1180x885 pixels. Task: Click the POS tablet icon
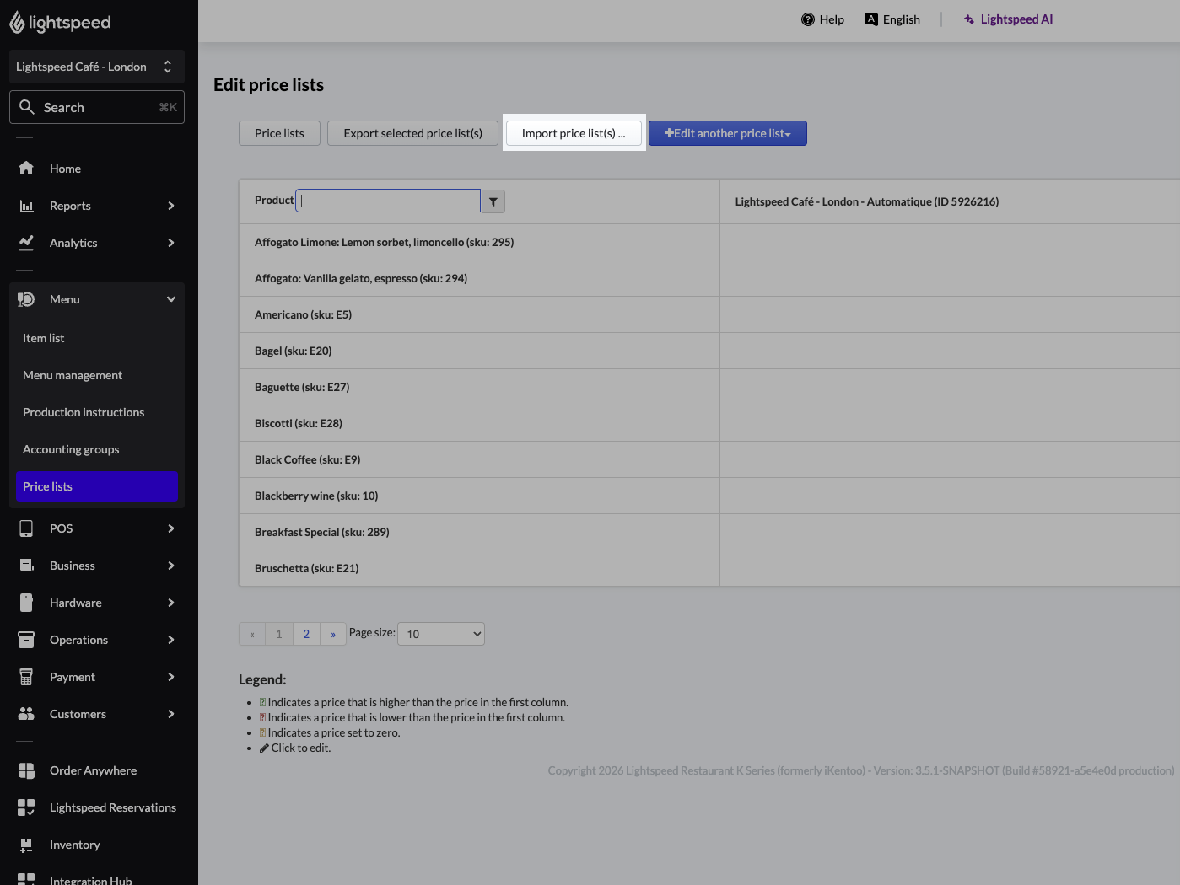click(26, 528)
